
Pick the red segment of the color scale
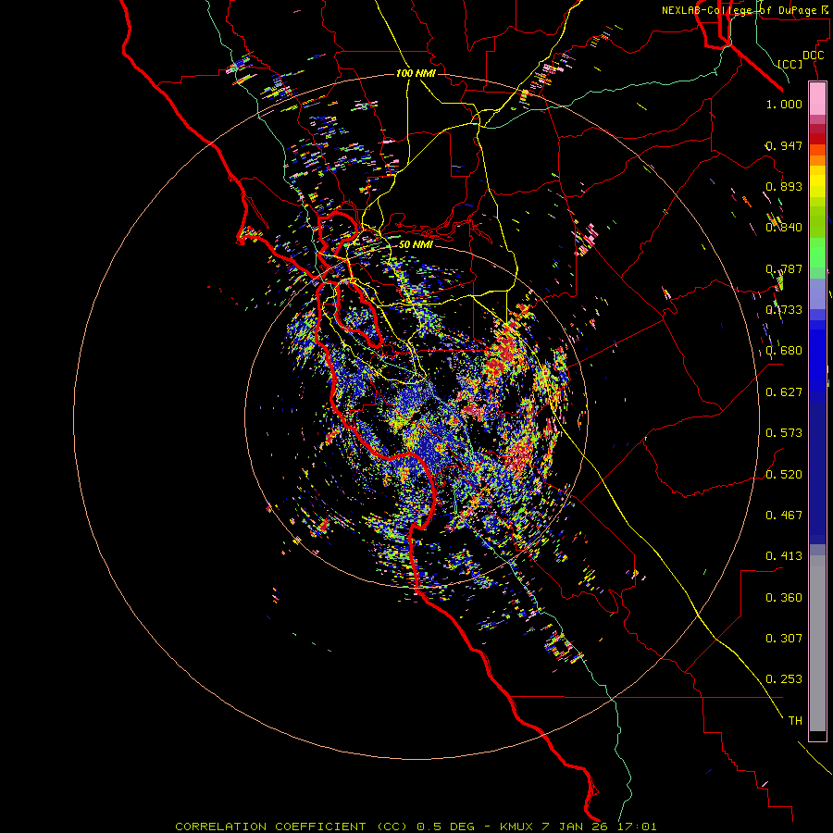click(817, 138)
